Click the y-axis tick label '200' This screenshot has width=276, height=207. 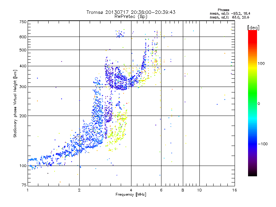click(x=23, y=116)
